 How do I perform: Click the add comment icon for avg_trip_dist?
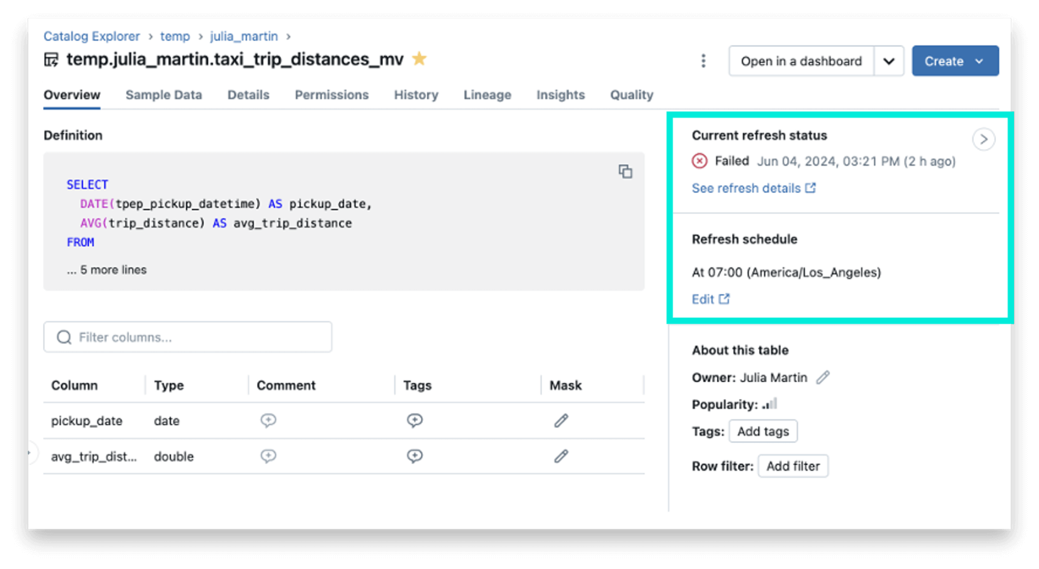click(x=269, y=457)
